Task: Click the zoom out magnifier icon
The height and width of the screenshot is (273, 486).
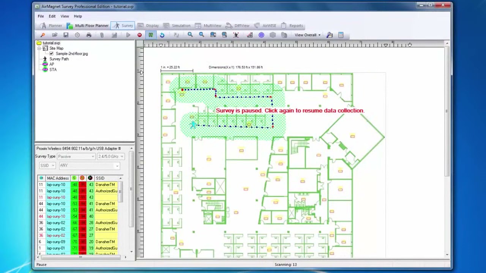Action: tap(201, 35)
